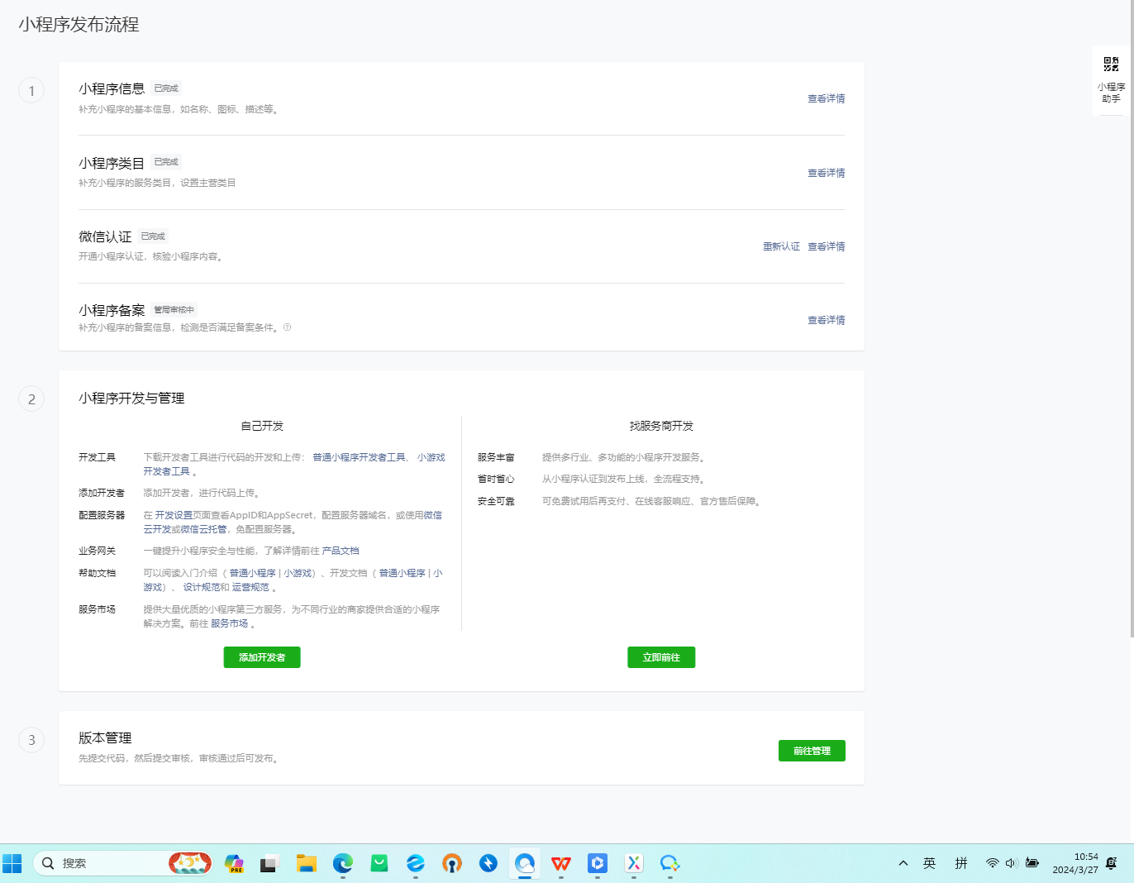
Task: Click the 小程序发布流程 page title
Action: (79, 25)
